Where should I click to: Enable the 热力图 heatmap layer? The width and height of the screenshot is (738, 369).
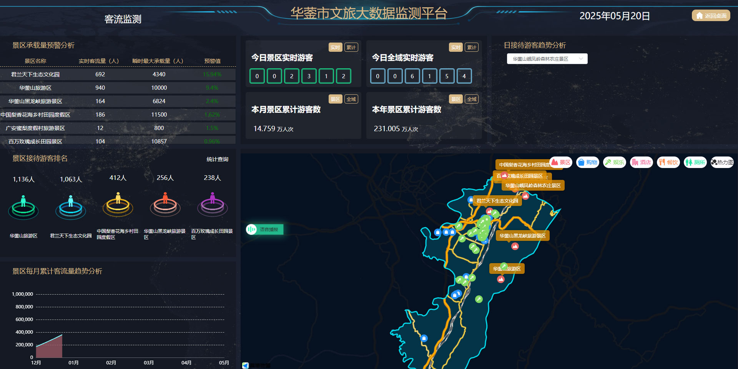(x=722, y=162)
